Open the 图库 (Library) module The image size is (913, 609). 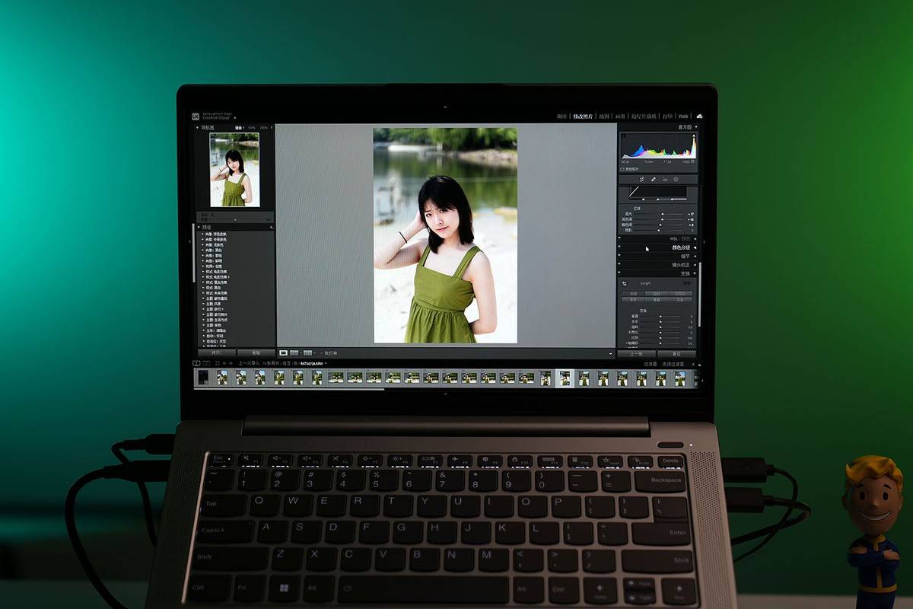(563, 116)
